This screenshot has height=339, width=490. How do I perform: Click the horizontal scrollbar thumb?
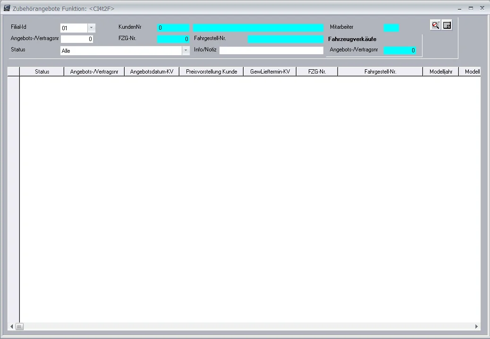[x=19, y=327]
